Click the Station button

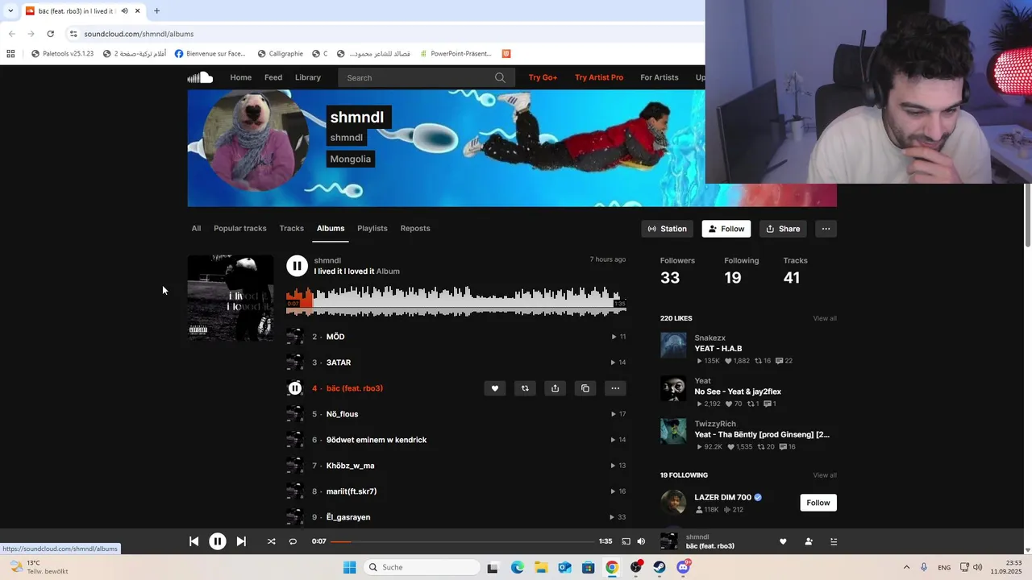pyautogui.click(x=668, y=229)
